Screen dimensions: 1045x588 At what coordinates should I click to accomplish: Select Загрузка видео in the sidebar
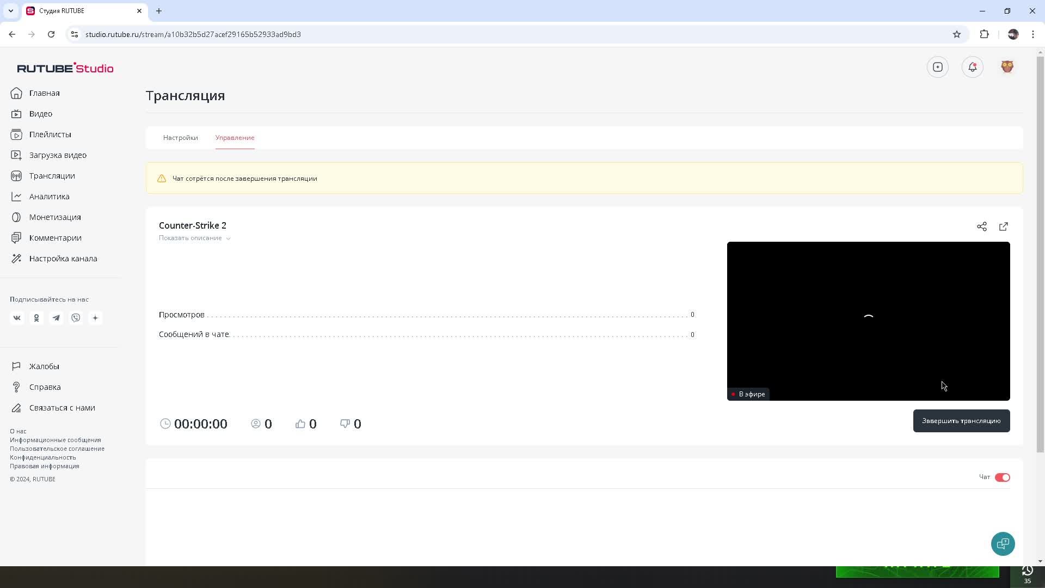click(58, 155)
